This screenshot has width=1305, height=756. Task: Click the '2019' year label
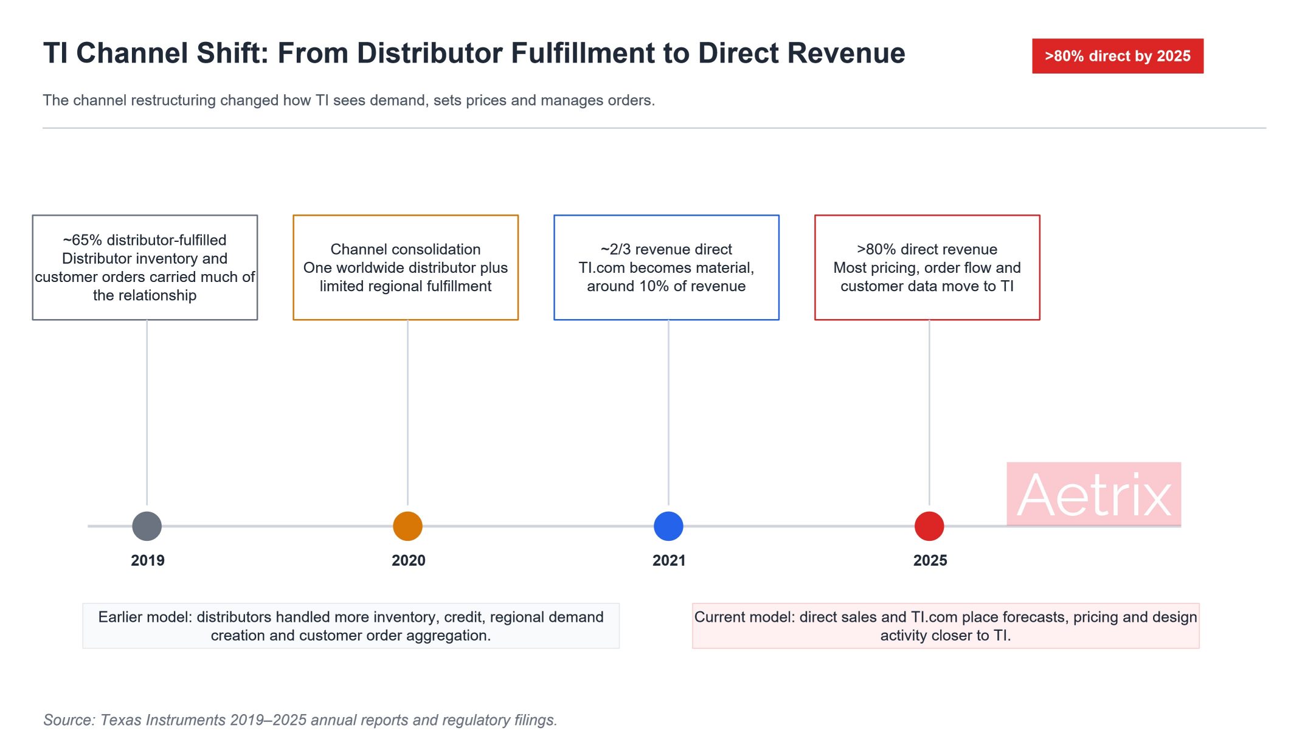coord(148,560)
